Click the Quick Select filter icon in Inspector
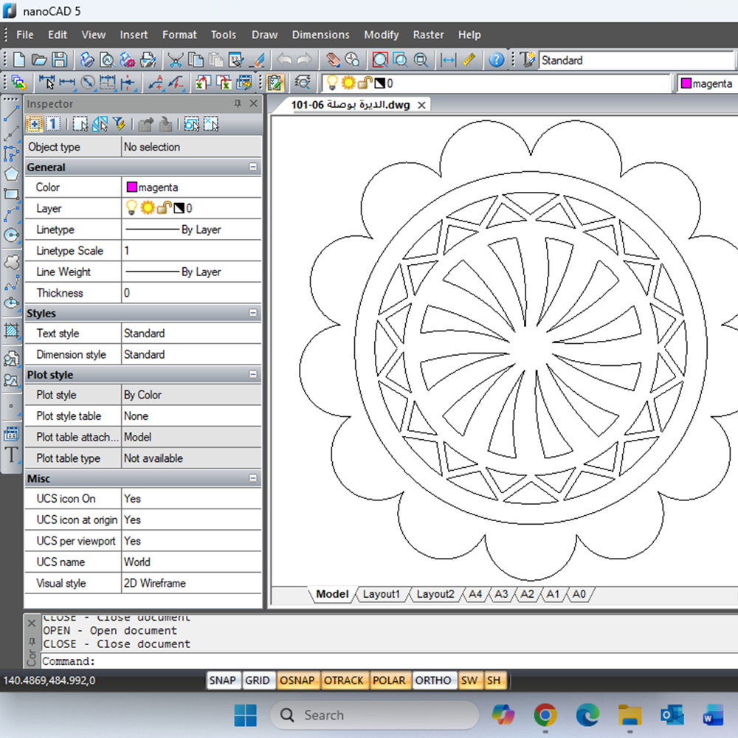The height and width of the screenshot is (738, 738). click(119, 124)
